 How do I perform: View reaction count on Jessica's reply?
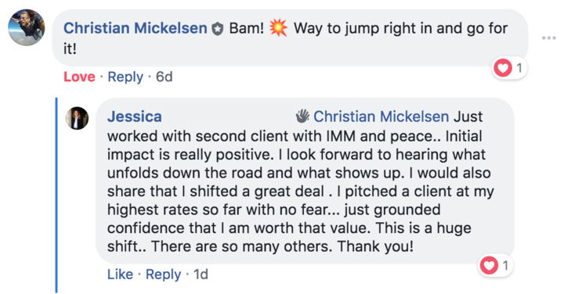coord(505,265)
